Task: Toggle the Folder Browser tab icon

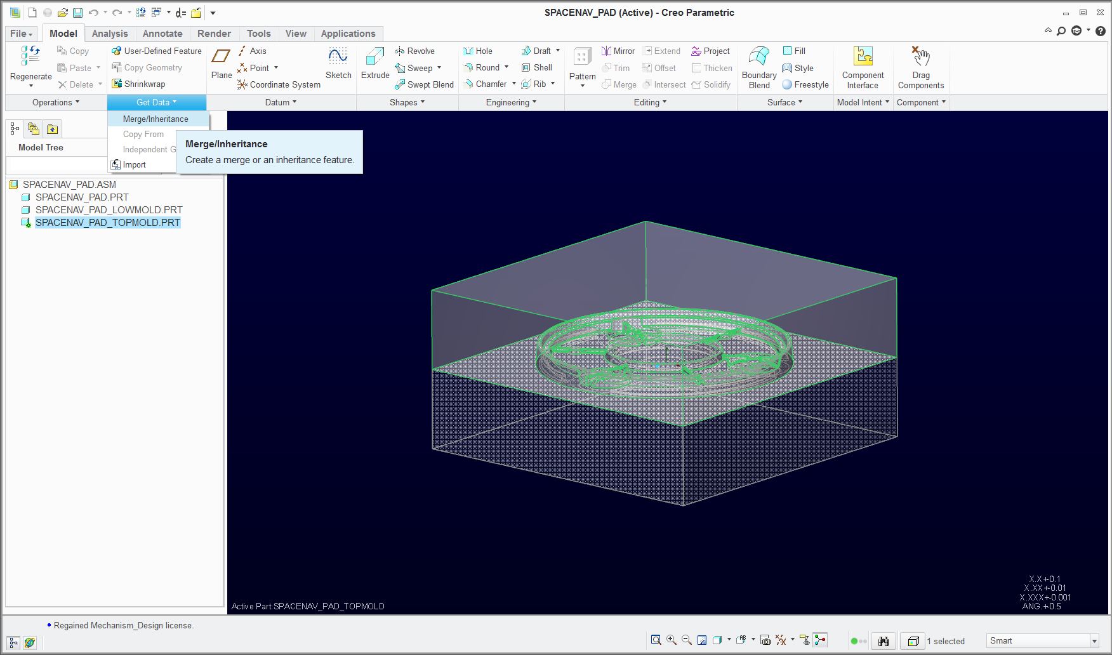Action: tap(34, 129)
